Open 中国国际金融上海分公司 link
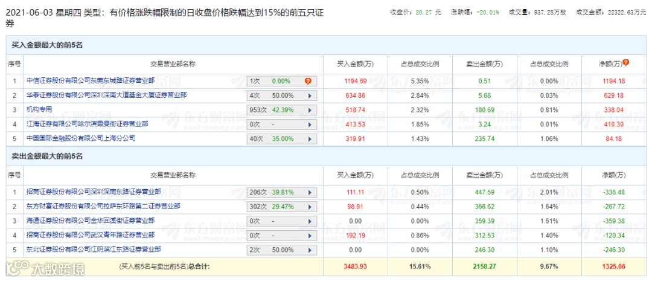652x281 pixels. click(x=81, y=138)
